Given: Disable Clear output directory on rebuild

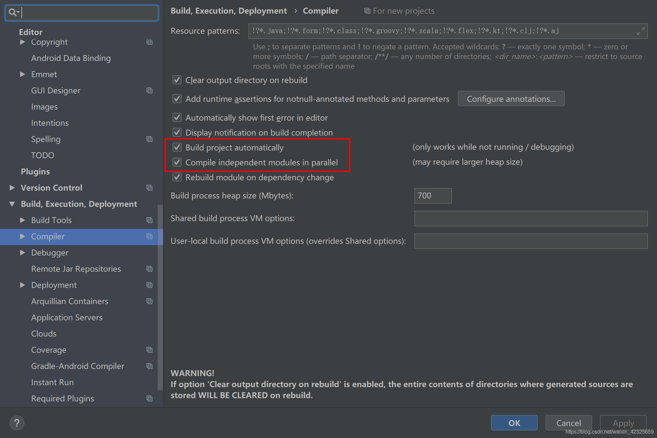Looking at the screenshot, I should tap(177, 80).
